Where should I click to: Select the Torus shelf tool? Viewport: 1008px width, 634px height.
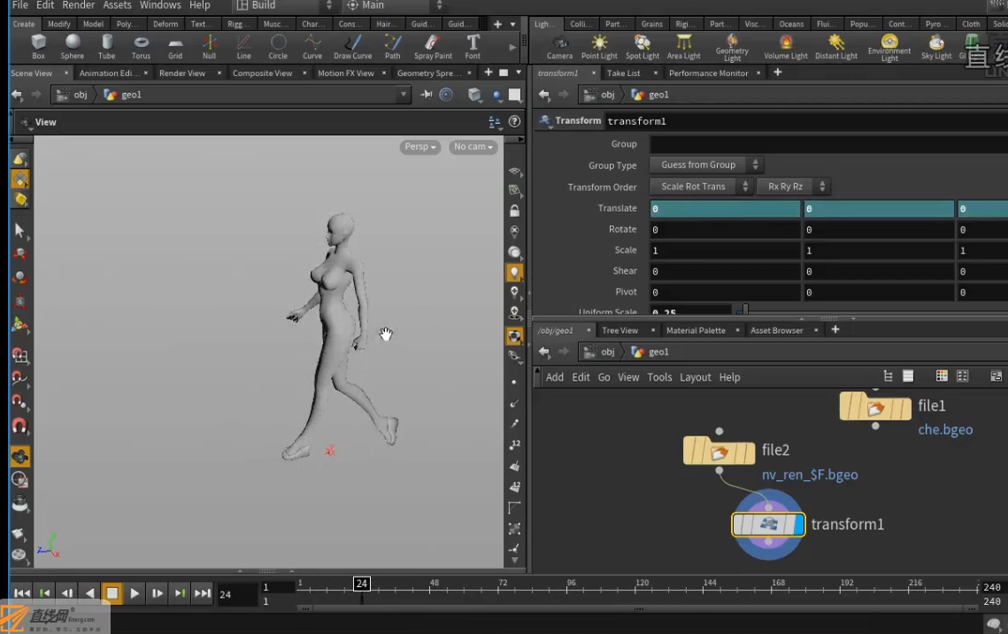pos(141,47)
